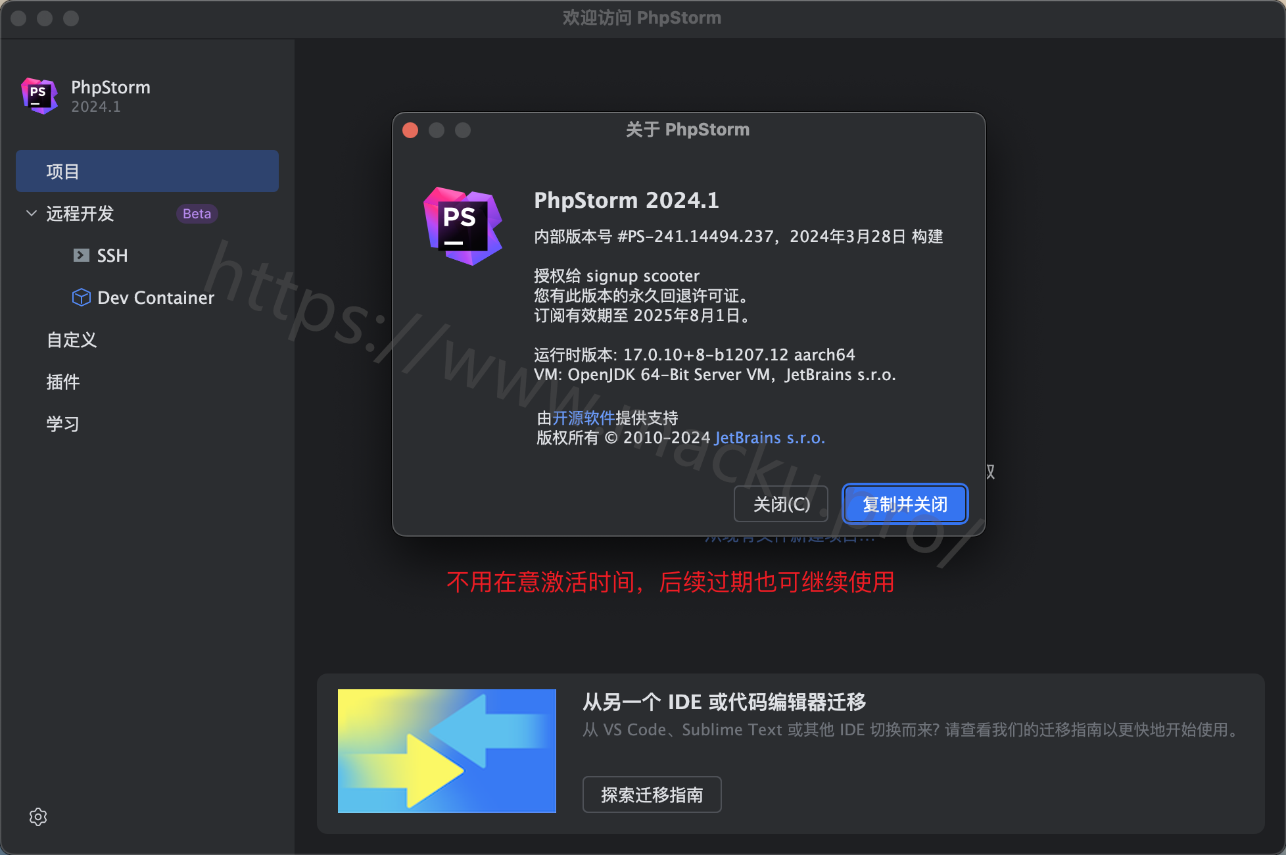Open the 开源软件 link
This screenshot has width=1286, height=855.
(x=584, y=418)
